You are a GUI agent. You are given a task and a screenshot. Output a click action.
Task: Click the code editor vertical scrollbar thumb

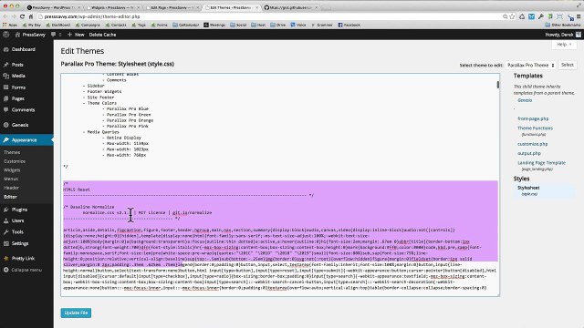[x=497, y=85]
